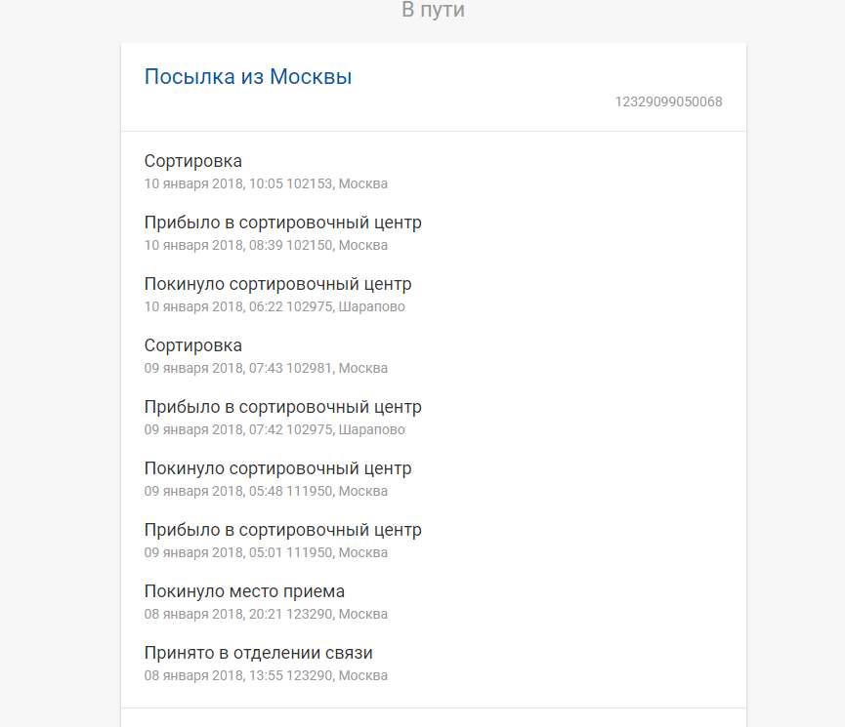Select 'Прибыло в сортировочный центр' at 05:01
This screenshot has width=845, height=727.
pos(283,530)
